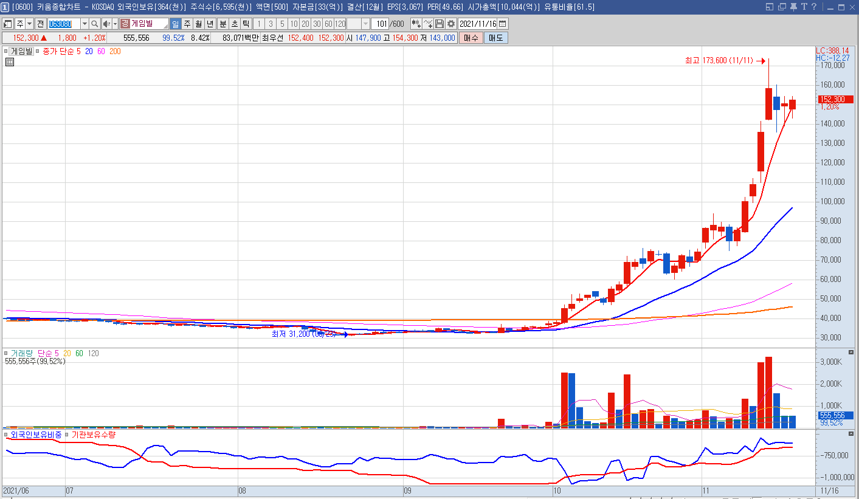Select 년 yearly chart period
Viewport: 859px width, 499px height.
point(210,24)
